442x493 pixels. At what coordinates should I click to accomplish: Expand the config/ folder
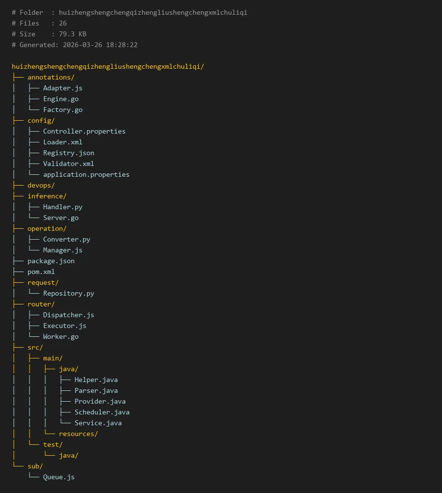coord(41,120)
